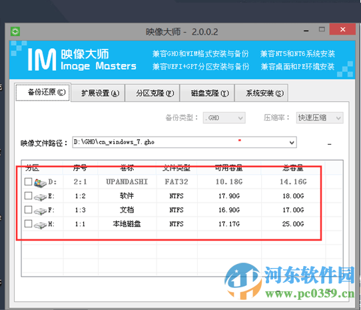Switch to the 备份还原(C) tab
361x310 pixels.
click(x=43, y=92)
